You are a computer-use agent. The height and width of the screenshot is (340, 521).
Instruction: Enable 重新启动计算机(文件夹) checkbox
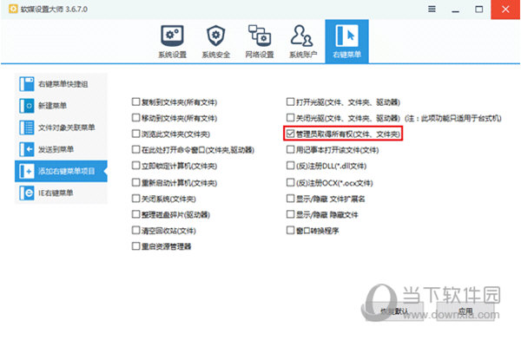tap(135, 182)
